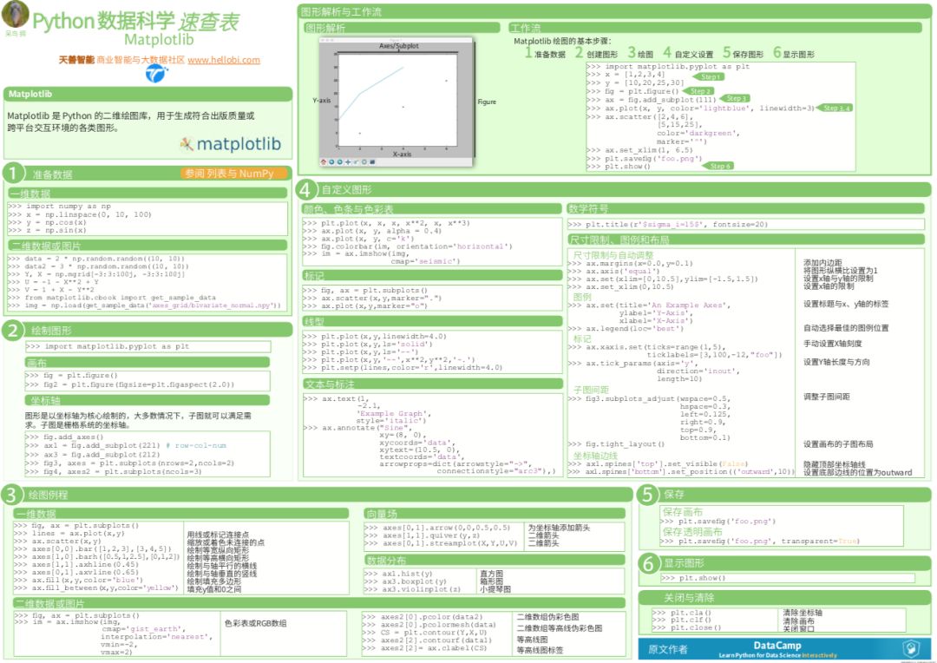Click the number 2 circle beside 绘制图形

[x=12, y=330]
